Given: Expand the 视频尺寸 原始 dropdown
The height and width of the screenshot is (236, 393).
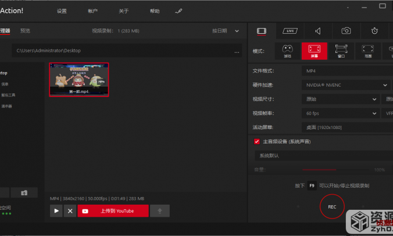Looking at the screenshot, I should tap(341, 99).
